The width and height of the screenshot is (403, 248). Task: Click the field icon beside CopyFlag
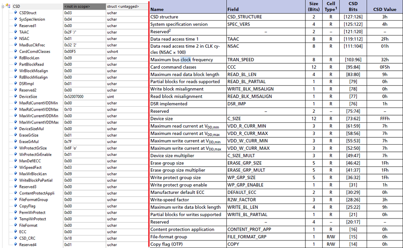[x=15, y=206]
